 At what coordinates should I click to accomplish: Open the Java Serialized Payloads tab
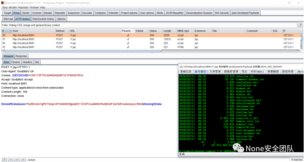245,13
